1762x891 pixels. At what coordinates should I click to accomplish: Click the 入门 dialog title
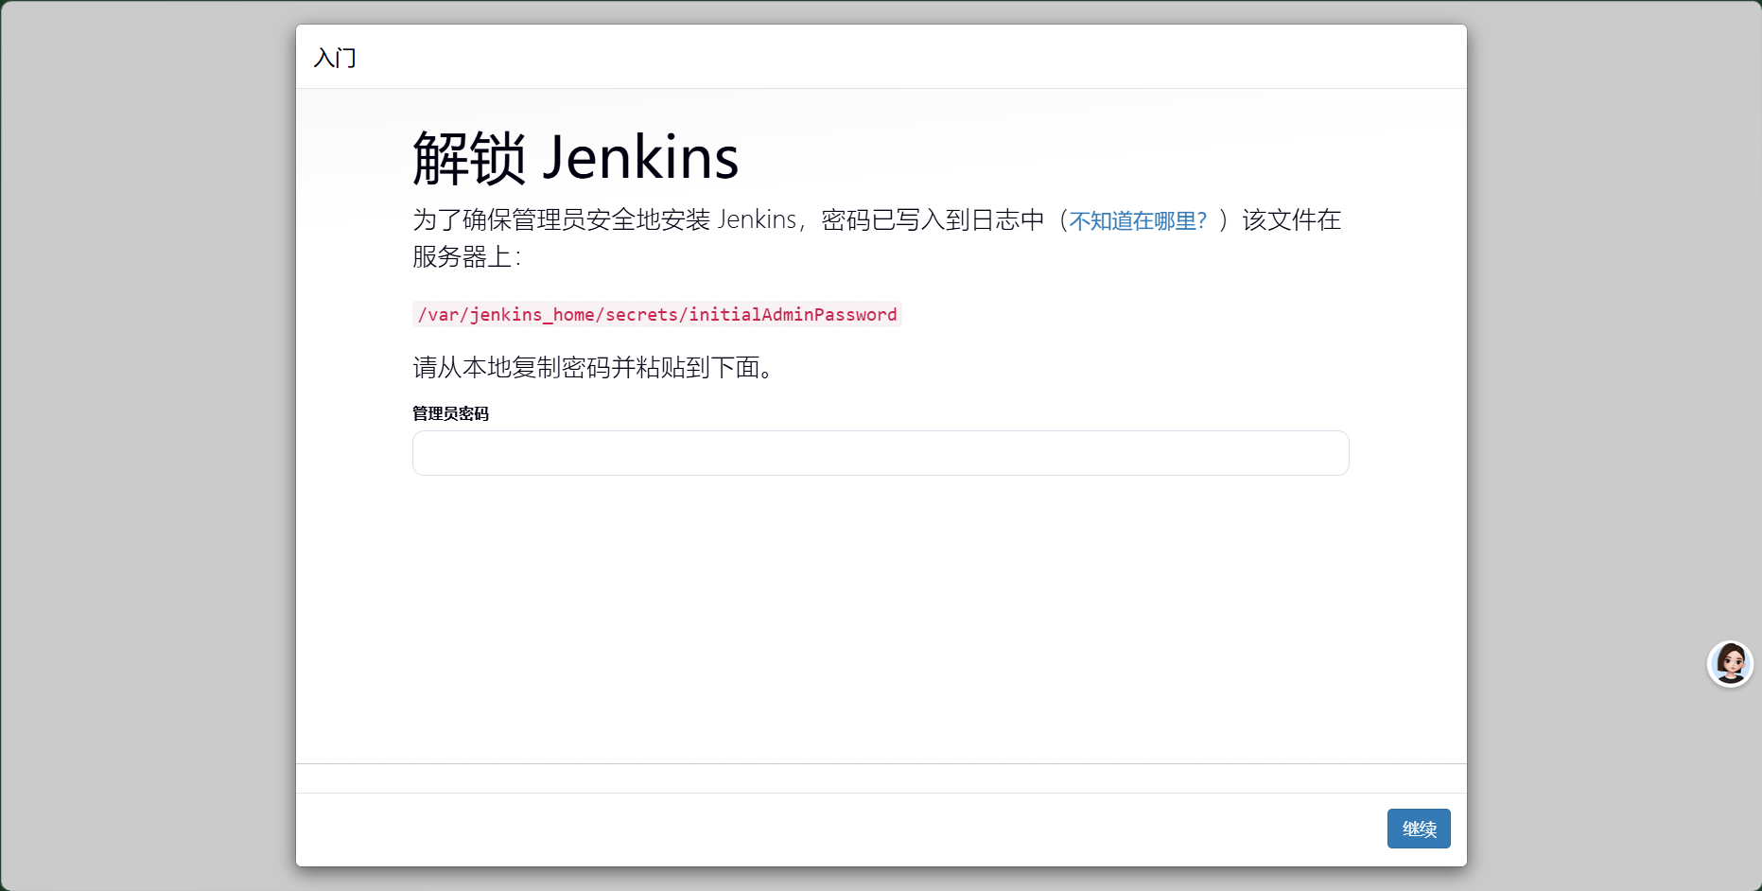pos(335,58)
